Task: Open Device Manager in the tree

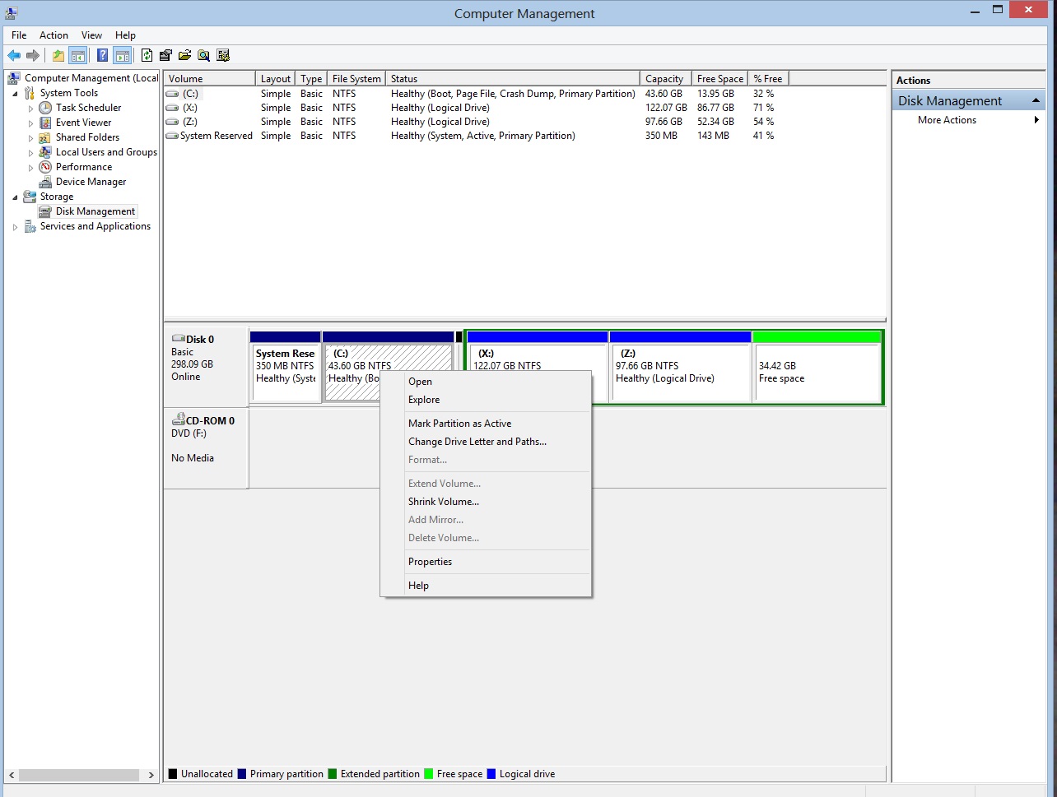Action: (91, 182)
